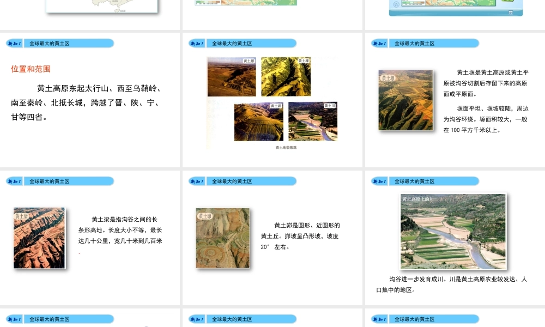Select the orange heading 位置和范围
The image size is (545, 327).
tap(31, 69)
